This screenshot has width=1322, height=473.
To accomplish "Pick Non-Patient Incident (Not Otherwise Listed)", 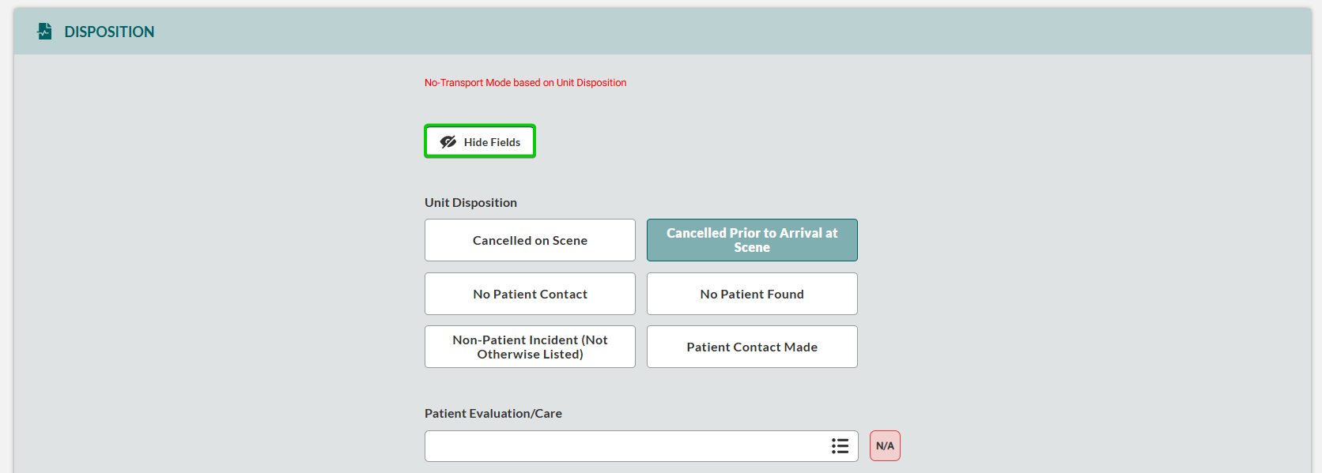I will pos(530,347).
